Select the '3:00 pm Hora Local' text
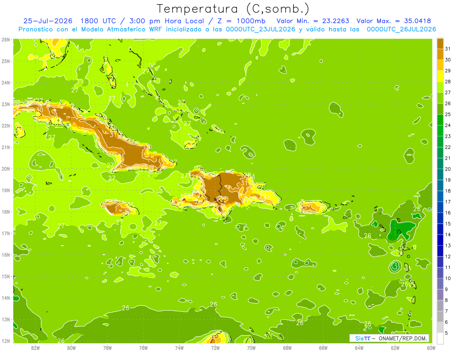Viewport: 458px width, 353px height. click(167, 21)
